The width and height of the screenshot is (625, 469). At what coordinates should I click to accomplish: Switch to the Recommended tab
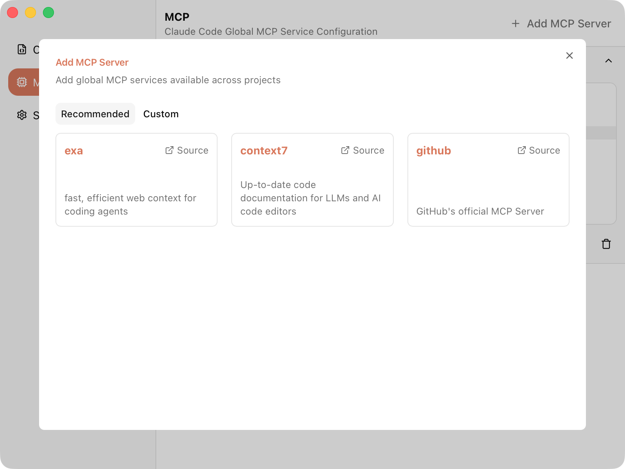tap(95, 114)
